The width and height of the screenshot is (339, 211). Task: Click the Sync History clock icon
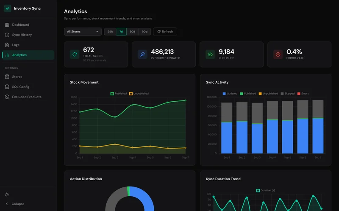click(7, 35)
